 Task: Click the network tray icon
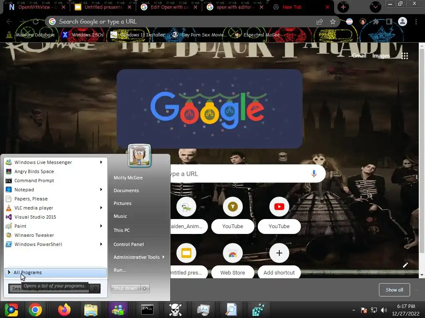pyautogui.click(x=374, y=310)
